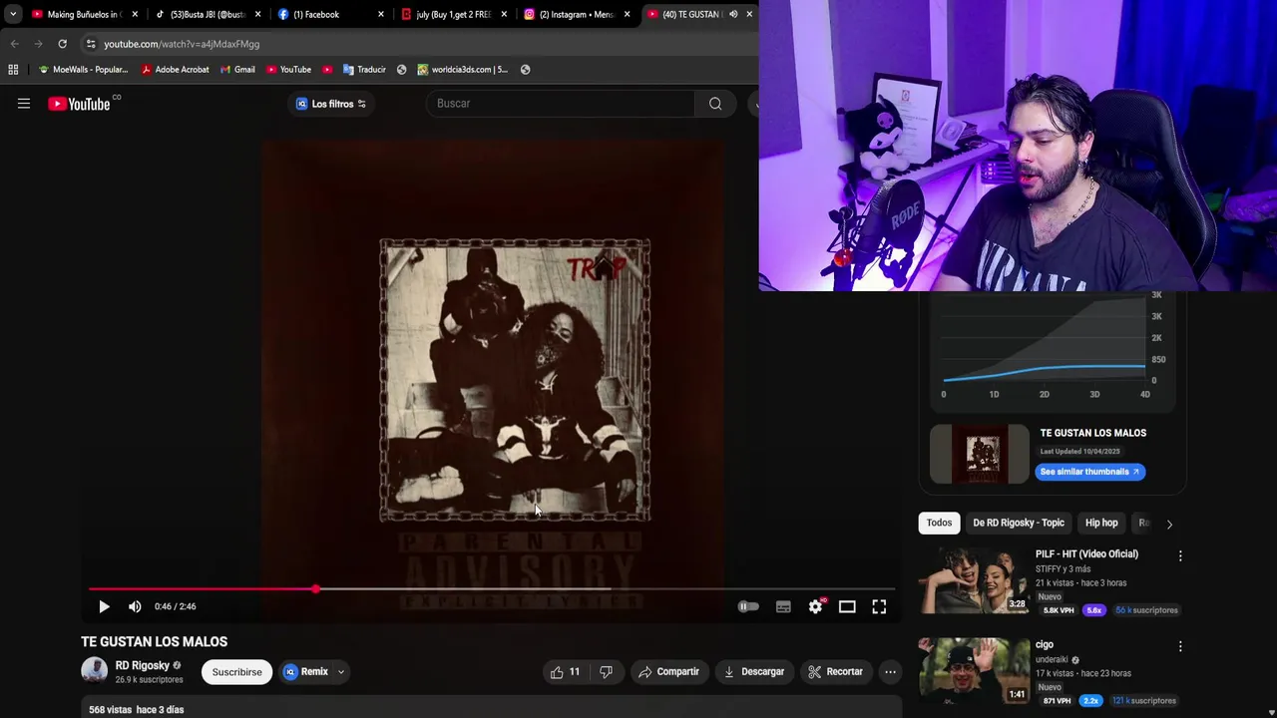Select the Hip hop chip
1277x718 pixels.
pyautogui.click(x=1101, y=523)
